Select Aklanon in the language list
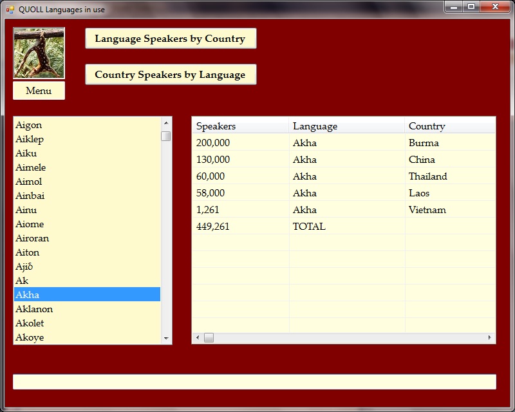Image resolution: width=515 pixels, height=412 pixels. [34, 309]
